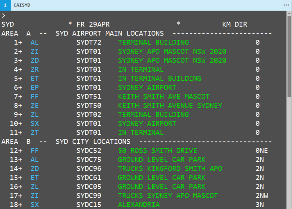Viewport: 292px width, 209px height.
Task: Click location code SYDC75
Action: [x=89, y=160]
